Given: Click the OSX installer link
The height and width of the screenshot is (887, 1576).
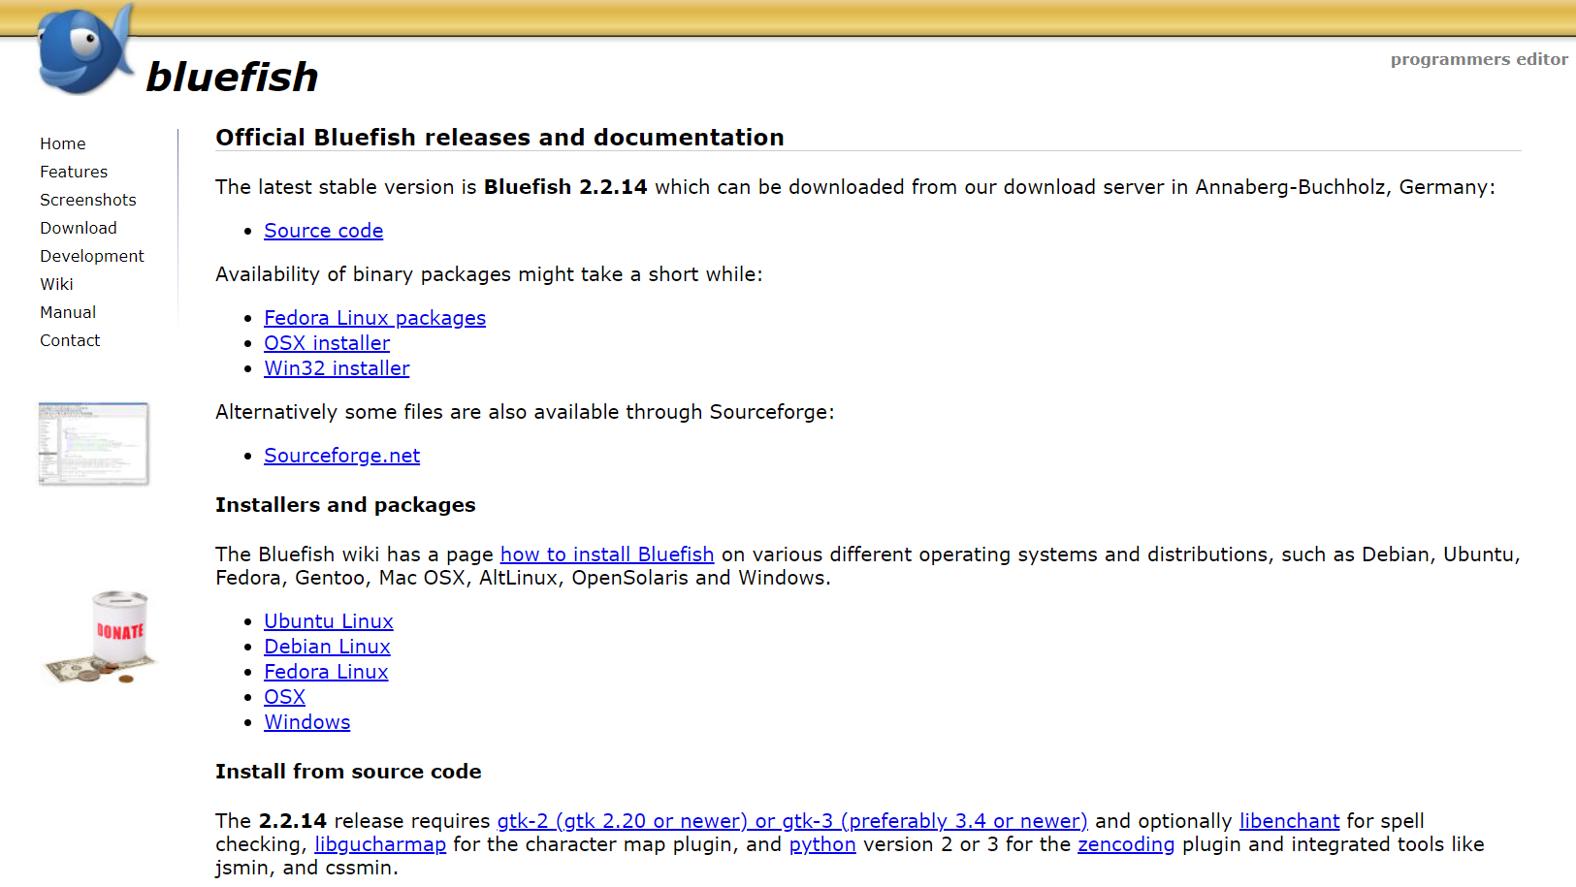Looking at the screenshot, I should coord(327,343).
